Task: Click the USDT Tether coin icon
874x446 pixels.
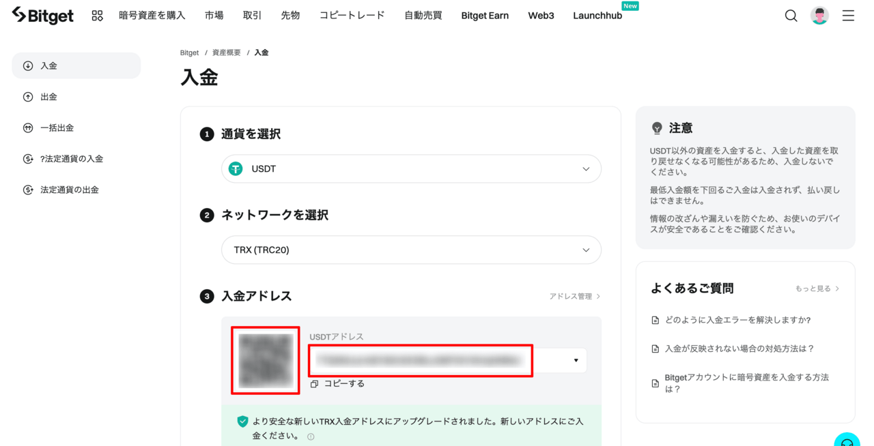Action: click(x=236, y=168)
